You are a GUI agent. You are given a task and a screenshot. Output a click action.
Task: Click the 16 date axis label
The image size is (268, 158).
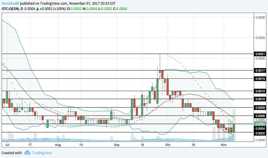click(193, 145)
